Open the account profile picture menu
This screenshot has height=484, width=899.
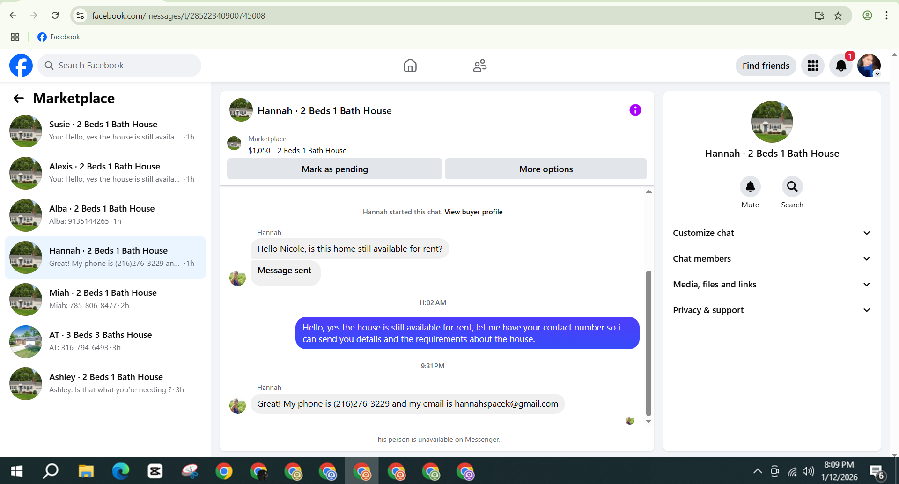pos(869,66)
